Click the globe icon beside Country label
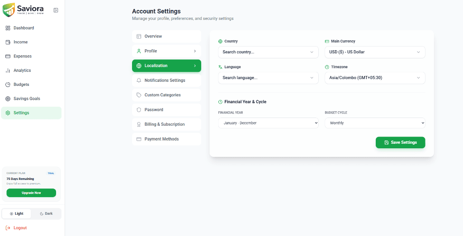The height and width of the screenshot is (236, 463). tap(220, 41)
